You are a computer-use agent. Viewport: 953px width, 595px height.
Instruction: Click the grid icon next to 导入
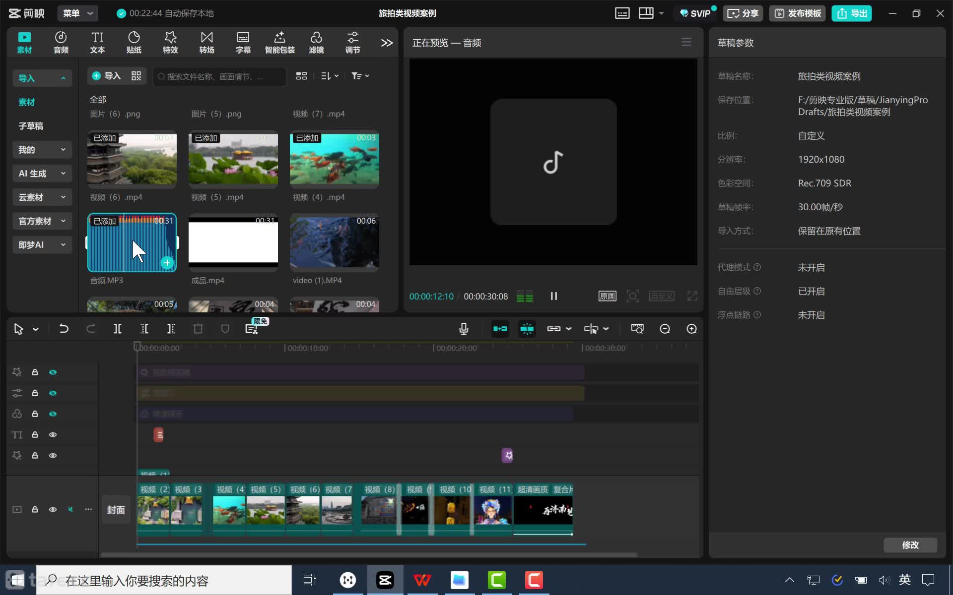pyautogui.click(x=136, y=76)
